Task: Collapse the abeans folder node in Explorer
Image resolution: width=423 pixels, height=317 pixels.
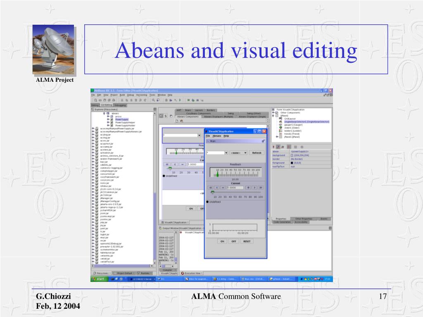Action: pos(104,114)
